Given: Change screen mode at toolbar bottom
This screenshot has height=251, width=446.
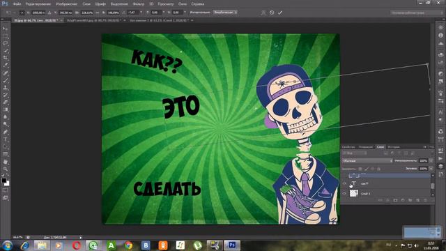Looking at the screenshot, I should click(x=5, y=197).
